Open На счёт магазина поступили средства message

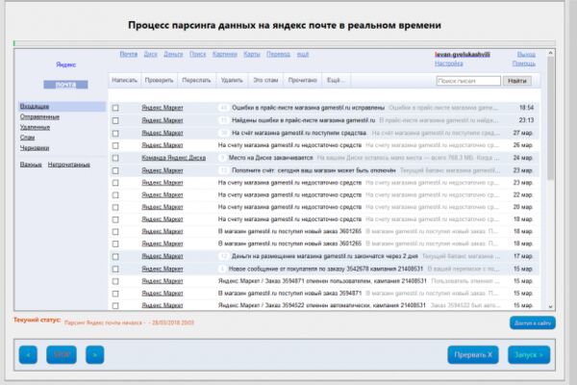299,133
